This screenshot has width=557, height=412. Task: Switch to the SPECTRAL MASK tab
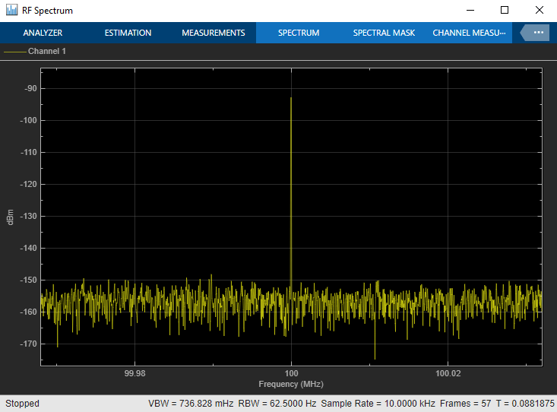[384, 33]
